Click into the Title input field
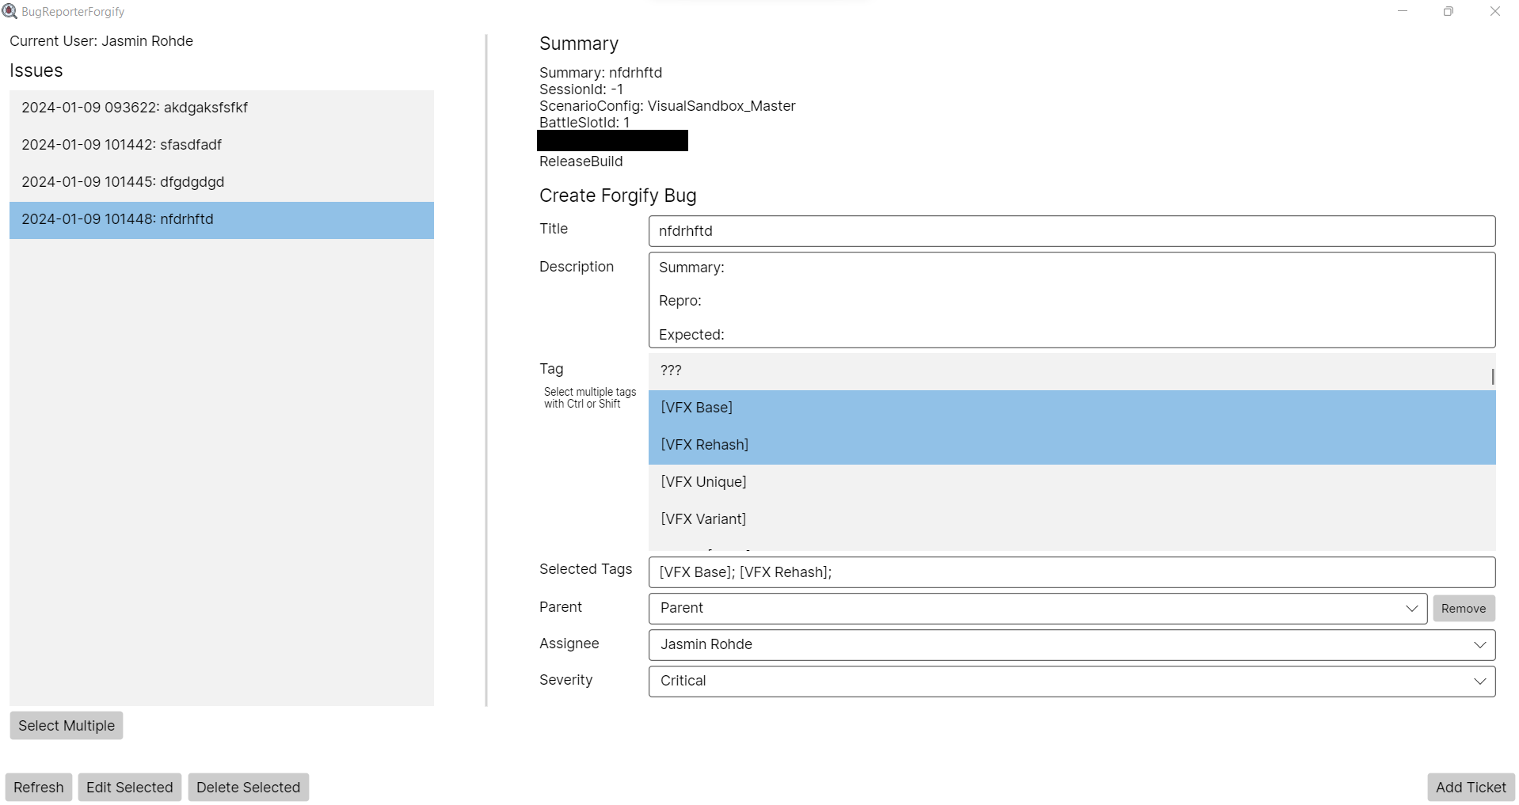Screen dimensions: 1519x805 1071,231
